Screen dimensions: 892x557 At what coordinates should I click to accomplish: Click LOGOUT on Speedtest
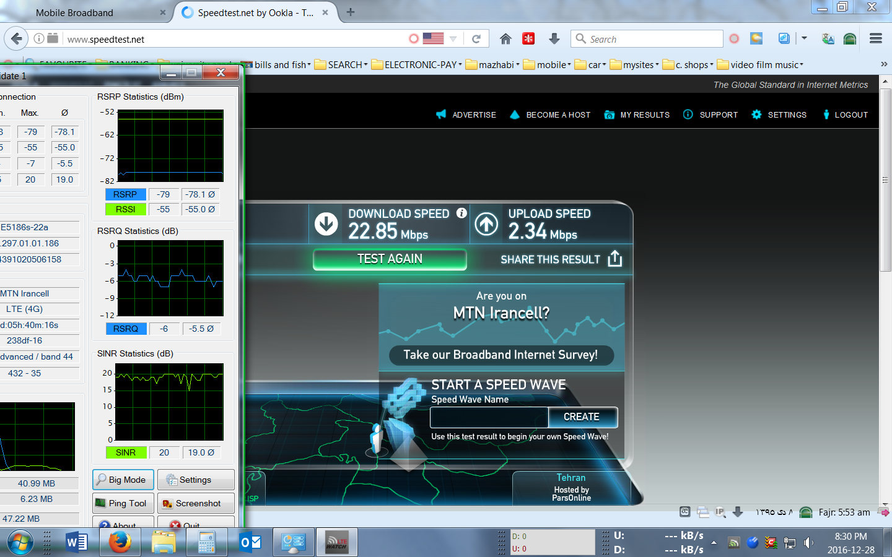click(845, 114)
